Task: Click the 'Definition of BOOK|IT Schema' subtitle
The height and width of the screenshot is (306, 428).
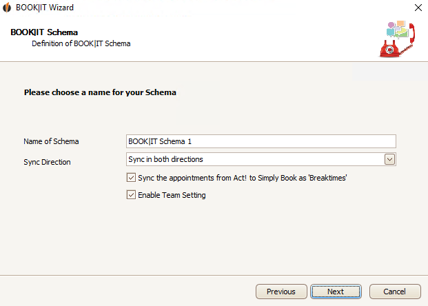Action: click(81, 43)
